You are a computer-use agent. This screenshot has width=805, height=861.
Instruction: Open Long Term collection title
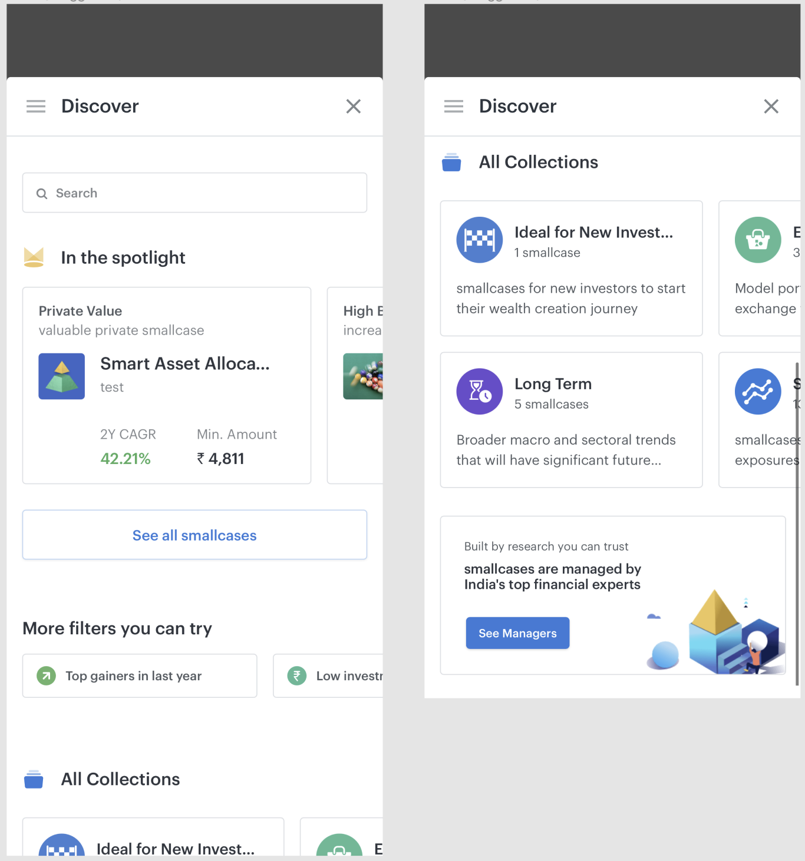(553, 384)
